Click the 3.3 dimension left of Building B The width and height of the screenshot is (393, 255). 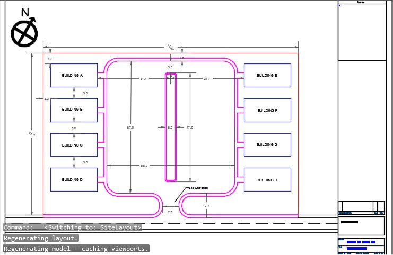click(x=47, y=99)
